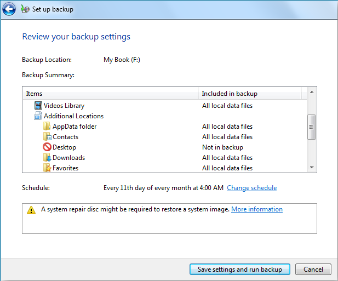Select the Downloads folder icon
The image size is (338, 281).
click(47, 158)
